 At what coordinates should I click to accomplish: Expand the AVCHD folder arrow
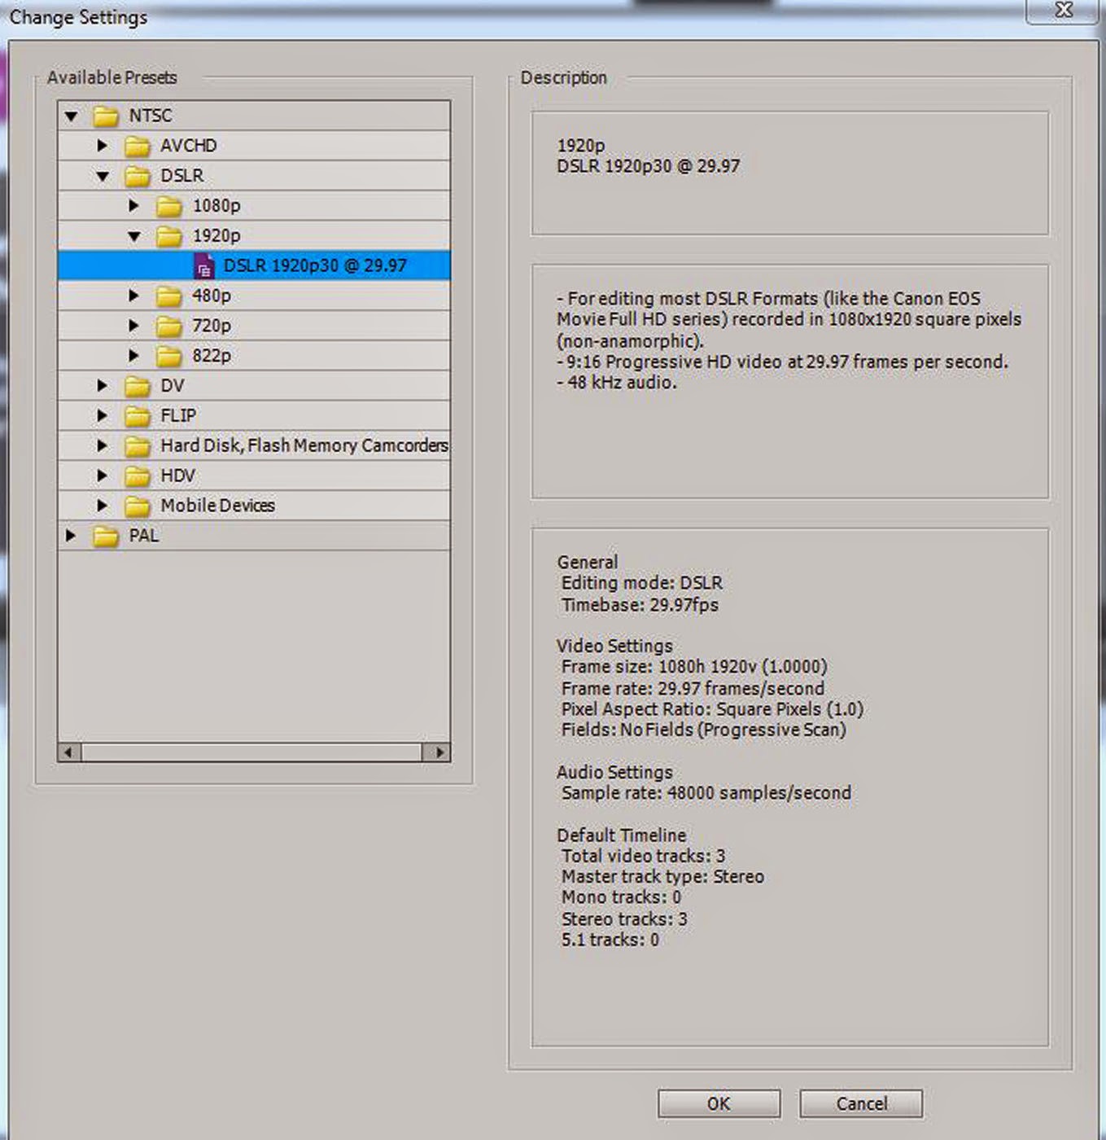coord(102,146)
